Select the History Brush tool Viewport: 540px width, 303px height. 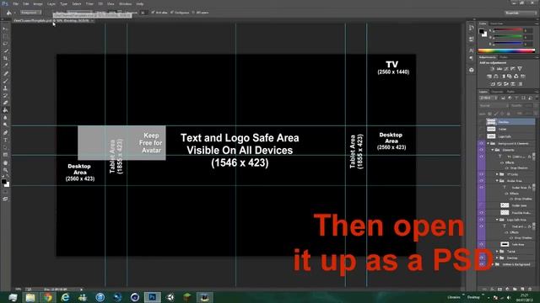(x=5, y=95)
